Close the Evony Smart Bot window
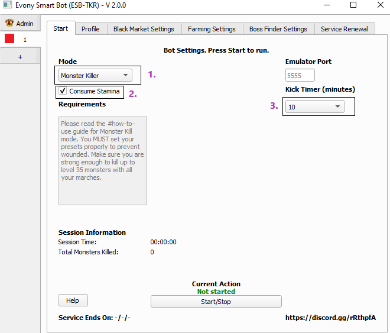Screen dimensions: 390x333 coord(381,5)
